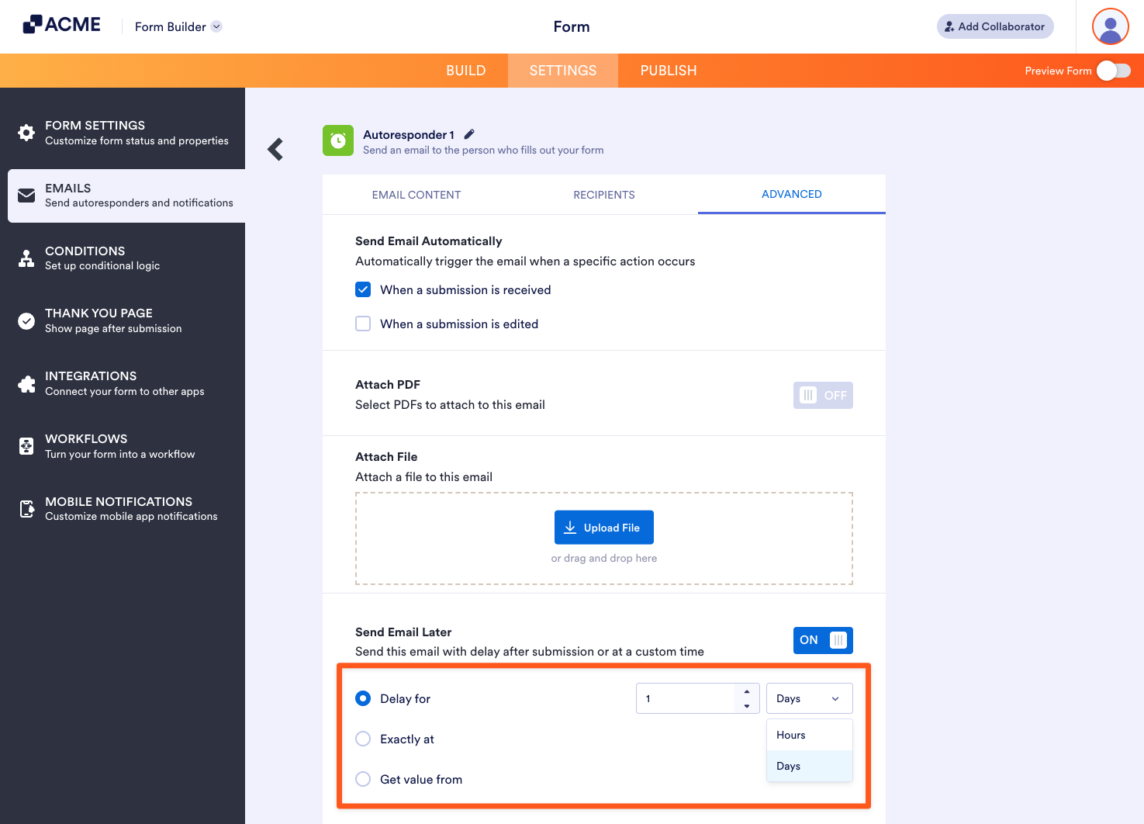Choose Hours from the time unit dropdown

point(790,735)
